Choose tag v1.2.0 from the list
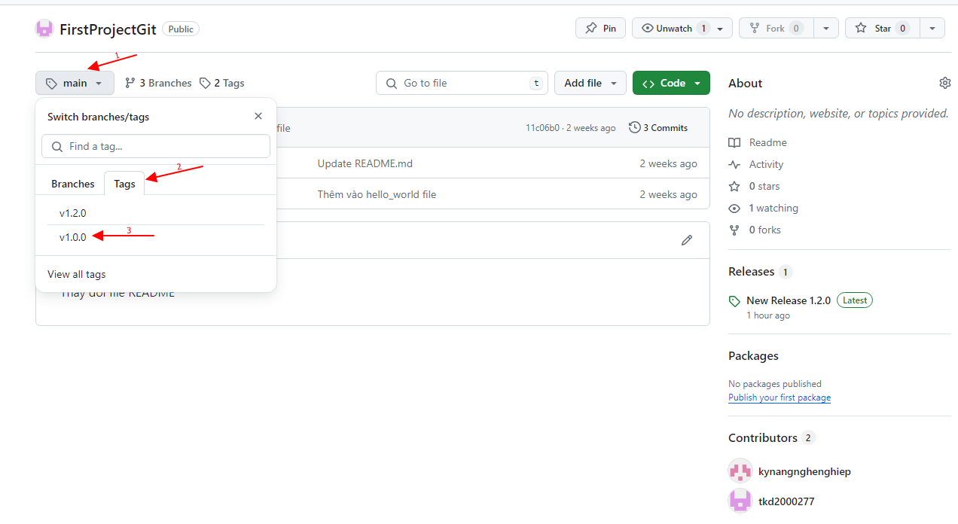Screen dimensions: 958x524 [73, 213]
